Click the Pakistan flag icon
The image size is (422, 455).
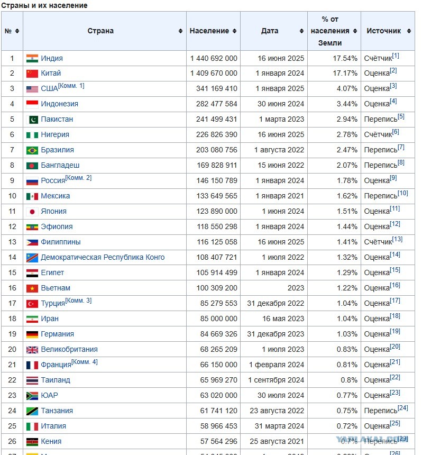pyautogui.click(x=32, y=120)
